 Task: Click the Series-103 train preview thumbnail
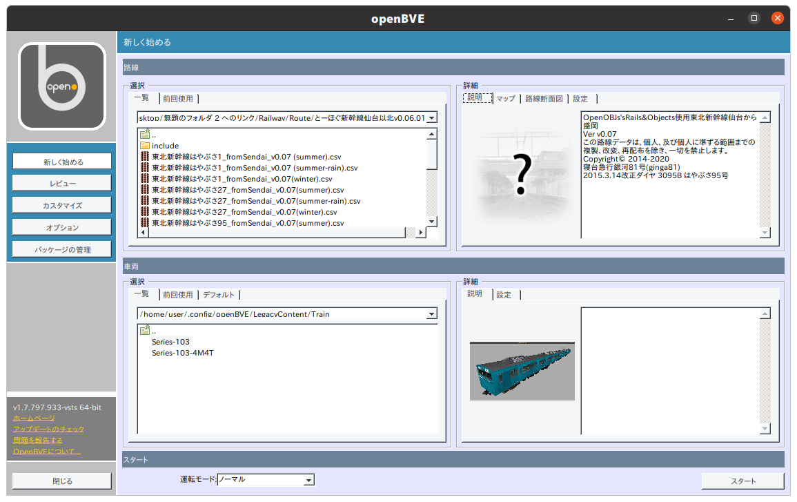pos(522,371)
